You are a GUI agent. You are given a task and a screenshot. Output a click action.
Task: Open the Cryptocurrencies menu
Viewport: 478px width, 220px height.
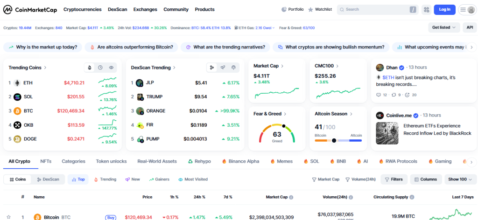[x=82, y=9]
